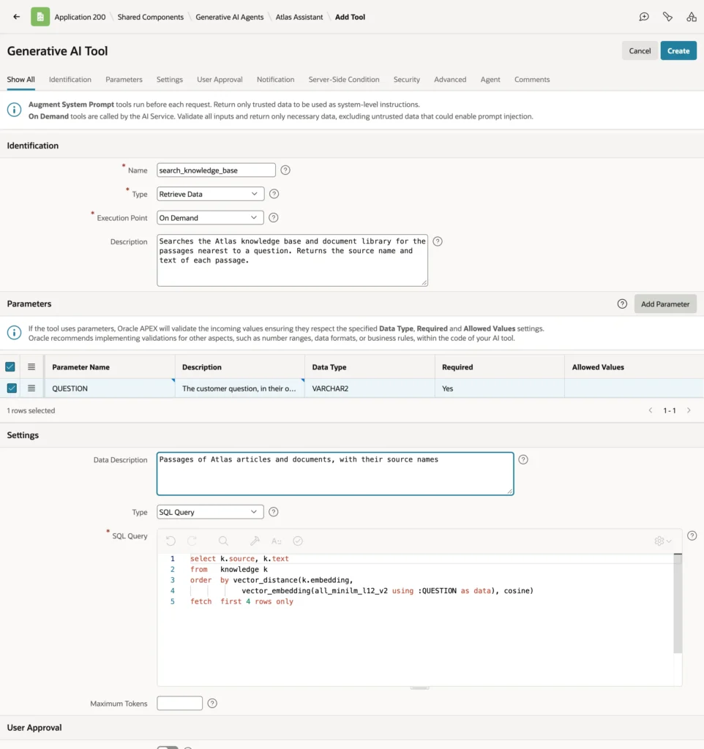Go back using the left arrow icon

(17, 17)
